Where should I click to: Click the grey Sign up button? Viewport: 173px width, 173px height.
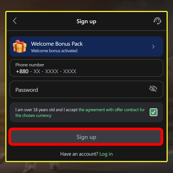coord(86,137)
